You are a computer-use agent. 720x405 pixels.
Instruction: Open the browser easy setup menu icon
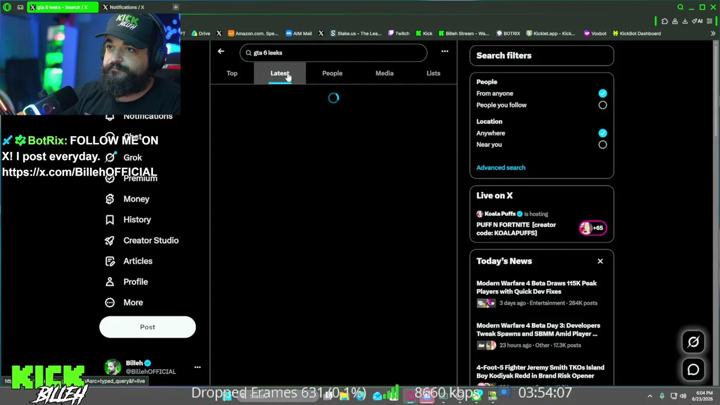(709, 21)
